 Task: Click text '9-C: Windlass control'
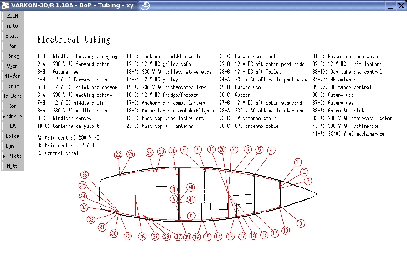pos(65,118)
